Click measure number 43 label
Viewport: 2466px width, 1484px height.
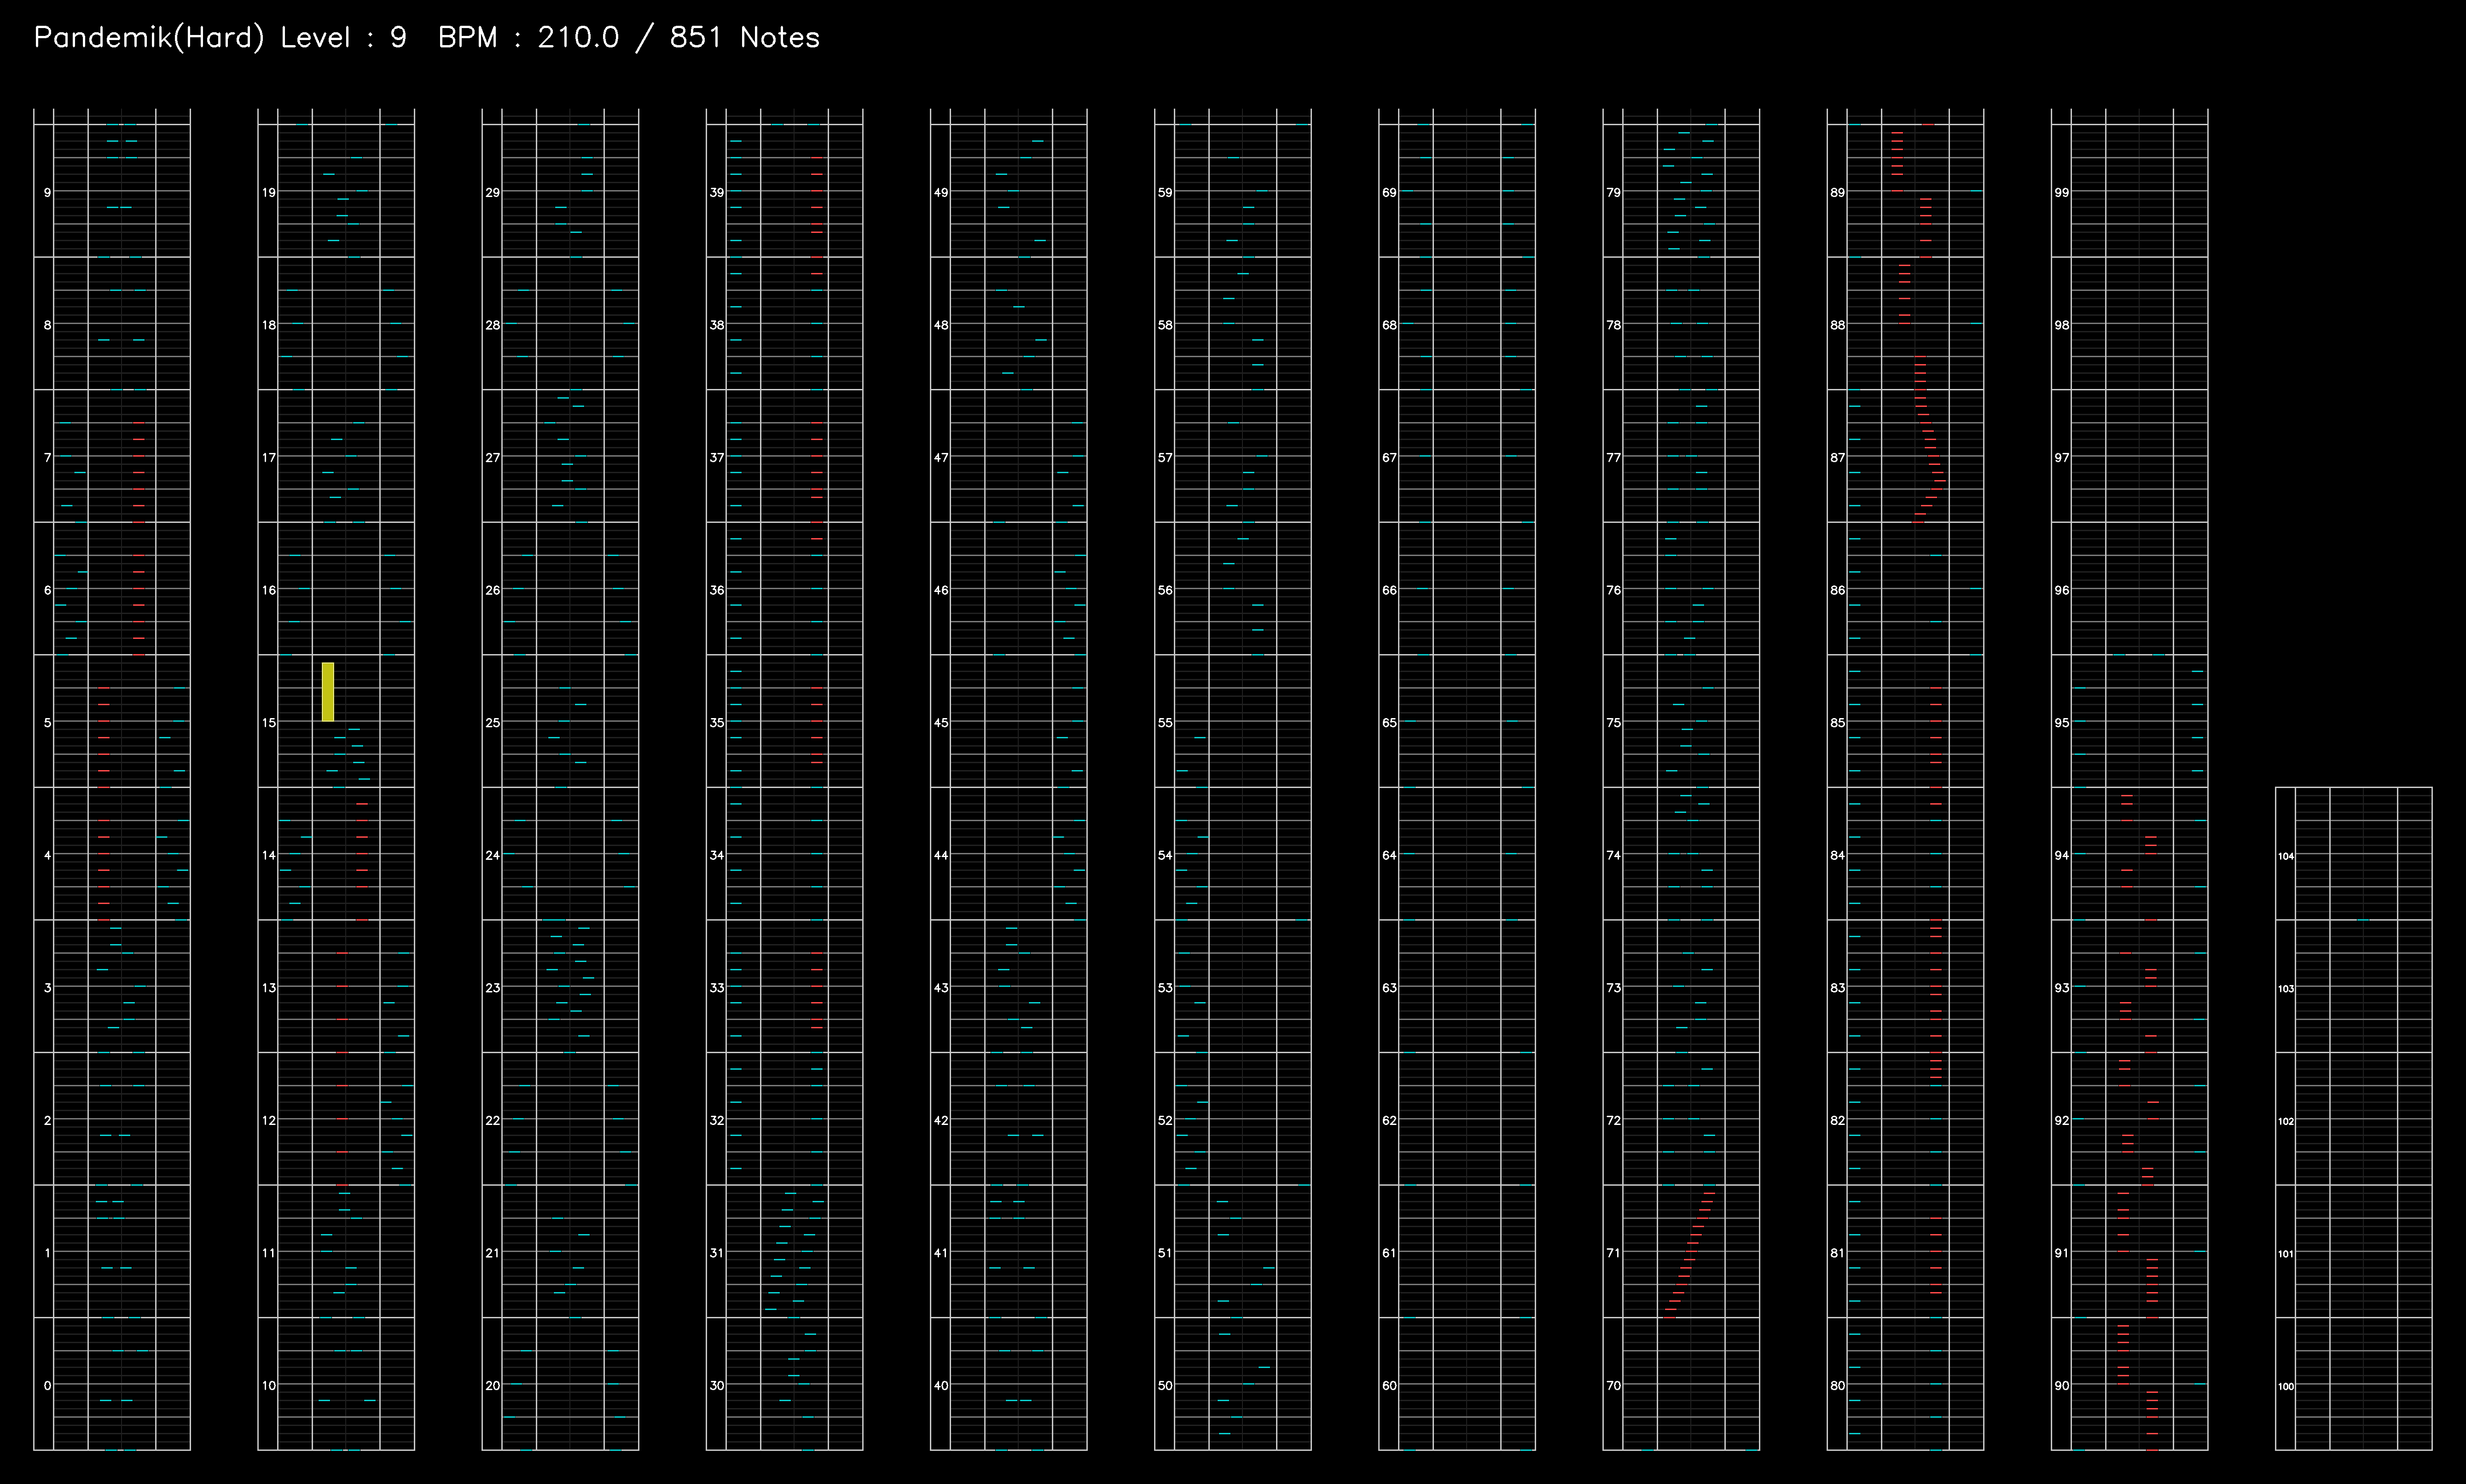[x=941, y=988]
